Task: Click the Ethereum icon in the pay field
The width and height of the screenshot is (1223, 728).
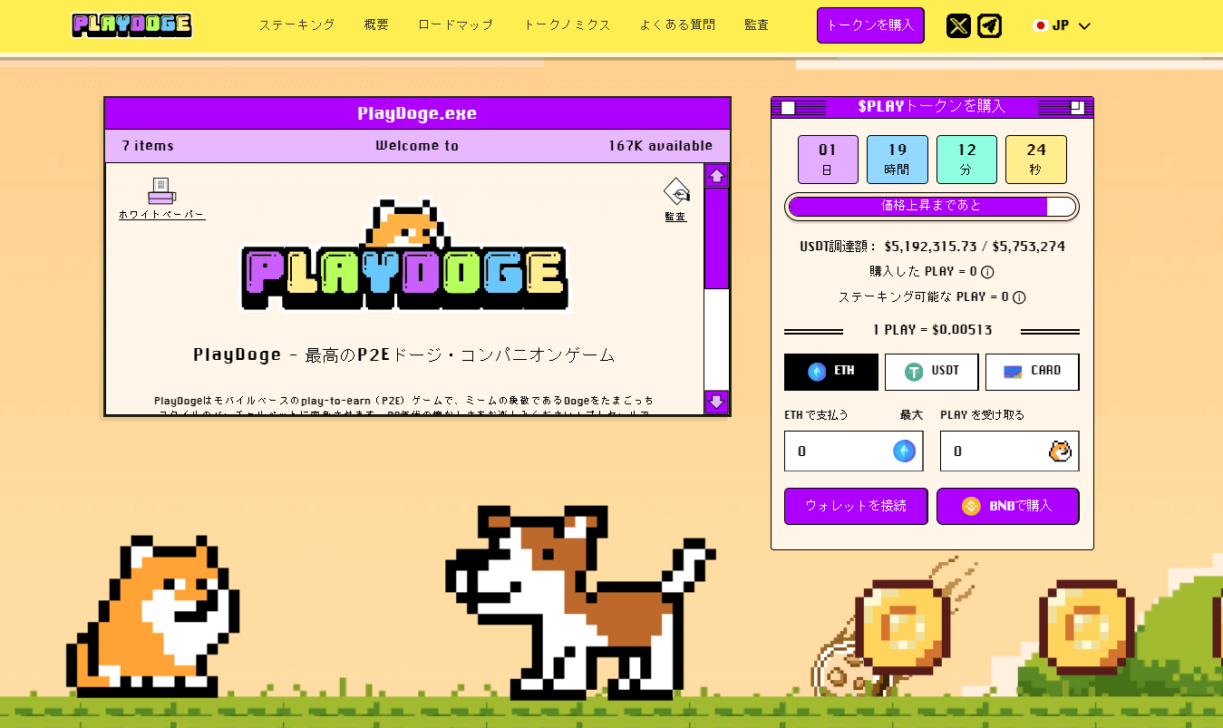Action: (904, 451)
